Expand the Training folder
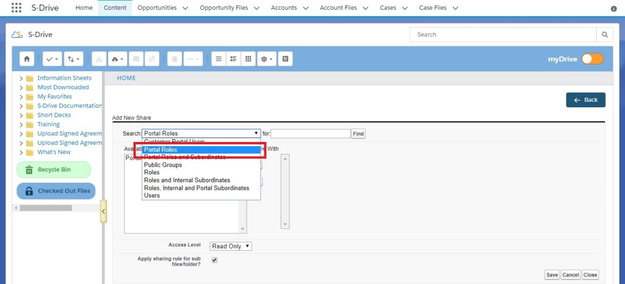Viewport: 625px width, 284px height. [21, 125]
